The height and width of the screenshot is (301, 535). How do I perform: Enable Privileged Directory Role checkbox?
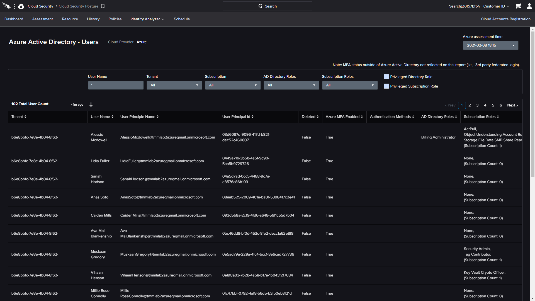386,77
